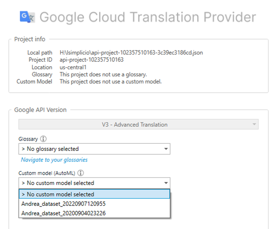Click the Google API Version group heading
Screen dimensions: 270x229
coord(40,110)
